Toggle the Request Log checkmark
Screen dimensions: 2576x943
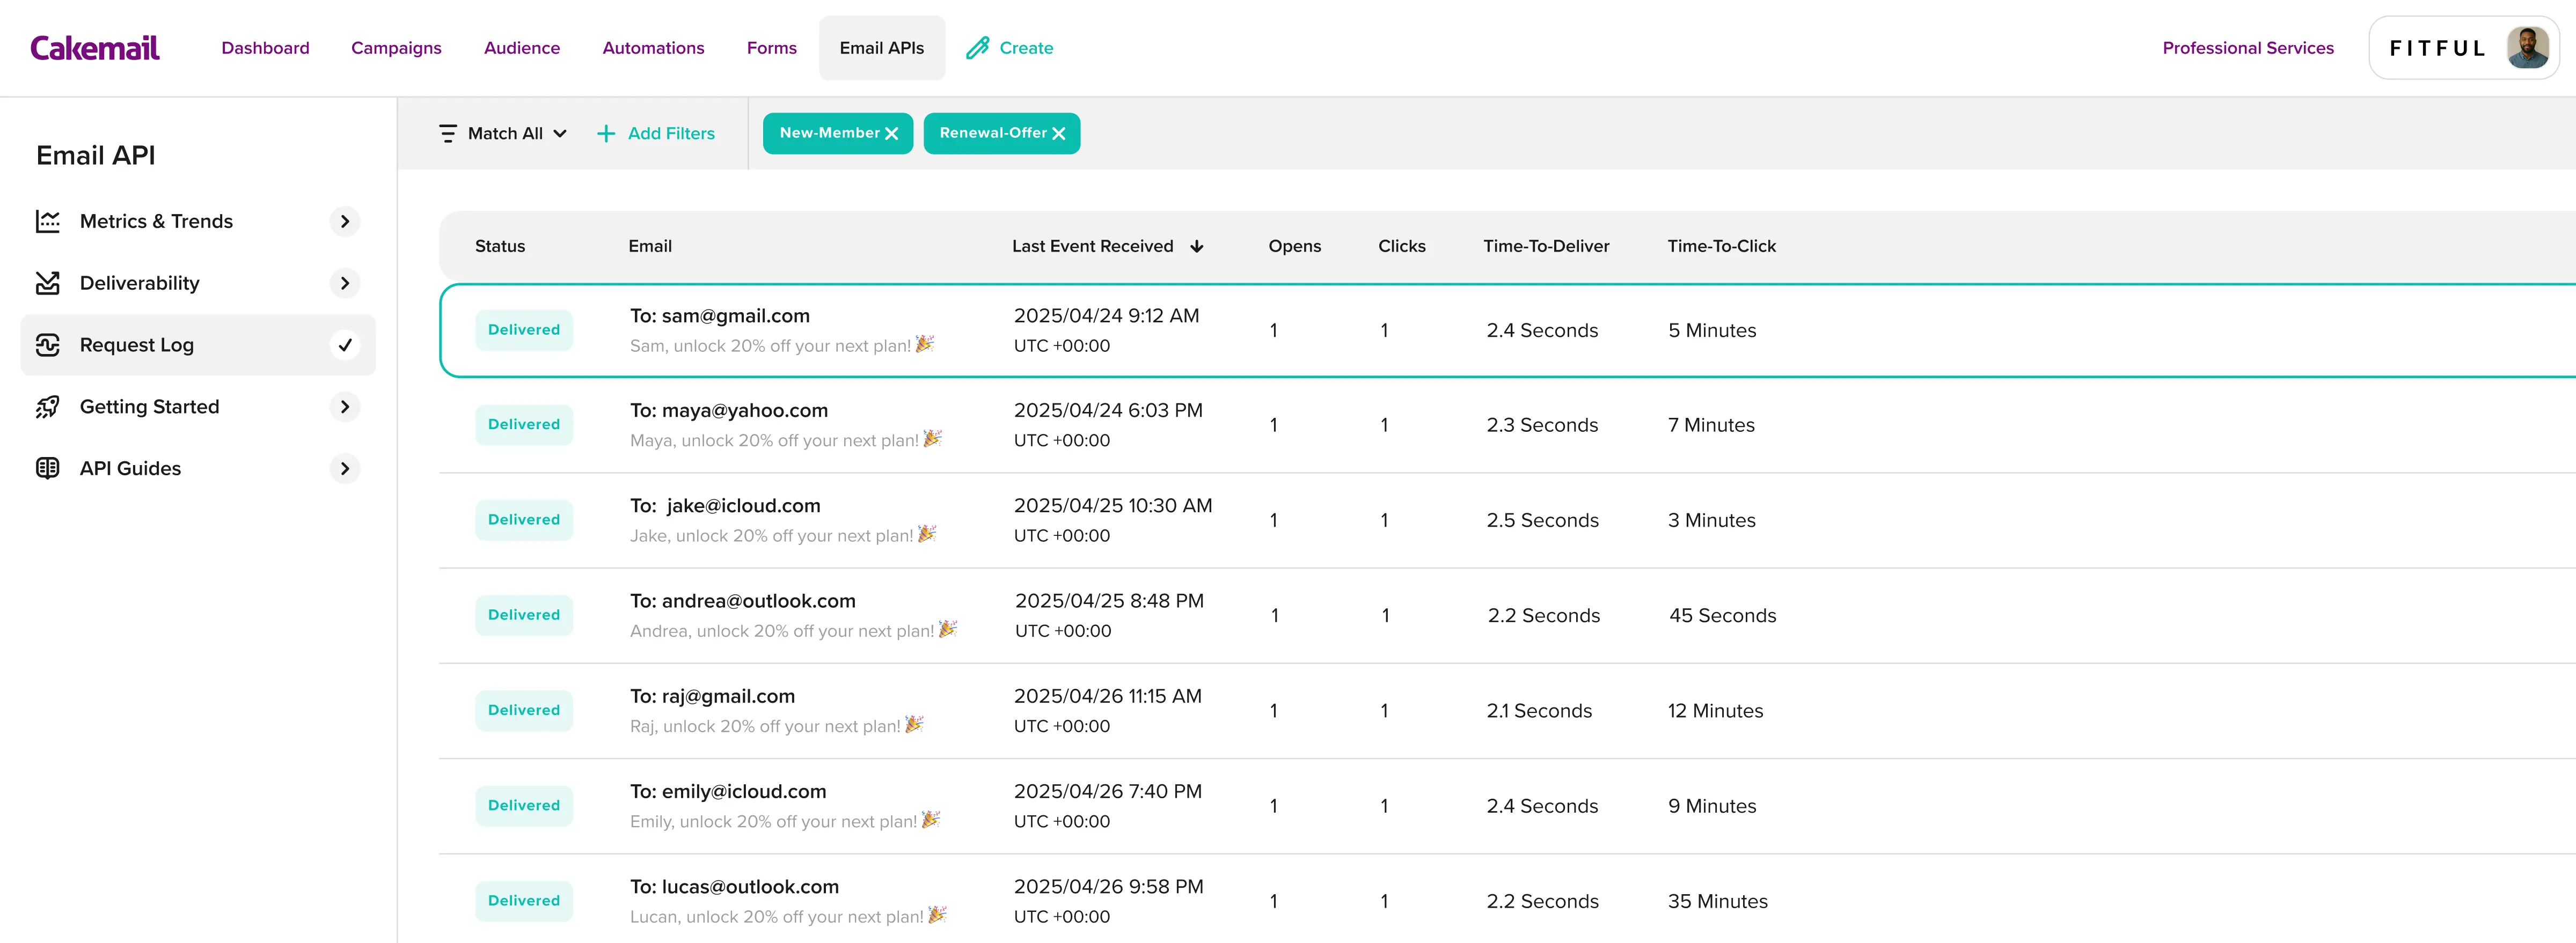(345, 345)
